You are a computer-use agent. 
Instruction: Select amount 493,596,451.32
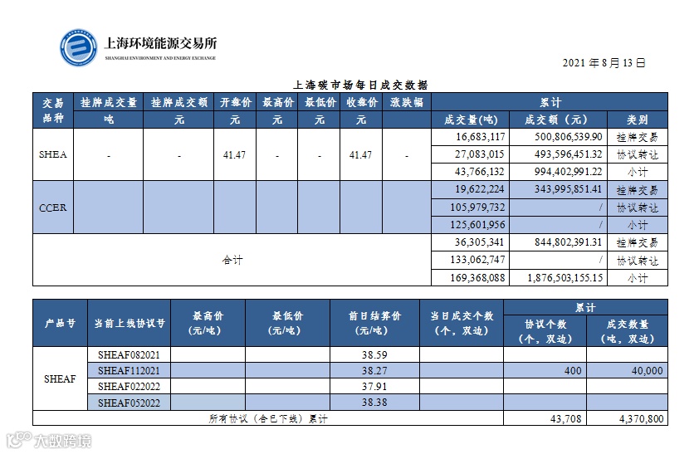569,154
